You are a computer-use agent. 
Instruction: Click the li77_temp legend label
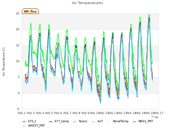[x=62, y=121]
